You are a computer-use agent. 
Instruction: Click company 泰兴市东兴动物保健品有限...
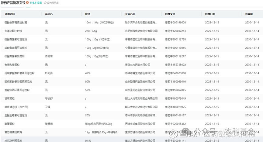(x=141, y=115)
